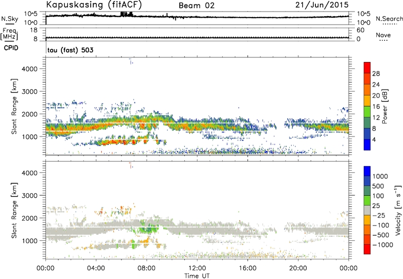This screenshot has height=279, width=403.
Task: Click power colorbar tick value 4
Action: (x=374, y=139)
